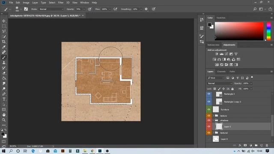Image resolution: width=274 pixels, height=154 pixels.
Task: Create a new layer
Action: (262, 145)
